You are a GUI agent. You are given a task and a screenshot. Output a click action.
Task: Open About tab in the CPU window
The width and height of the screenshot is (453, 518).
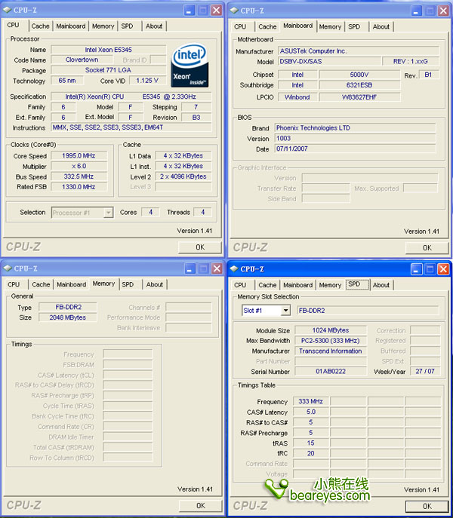(x=154, y=26)
